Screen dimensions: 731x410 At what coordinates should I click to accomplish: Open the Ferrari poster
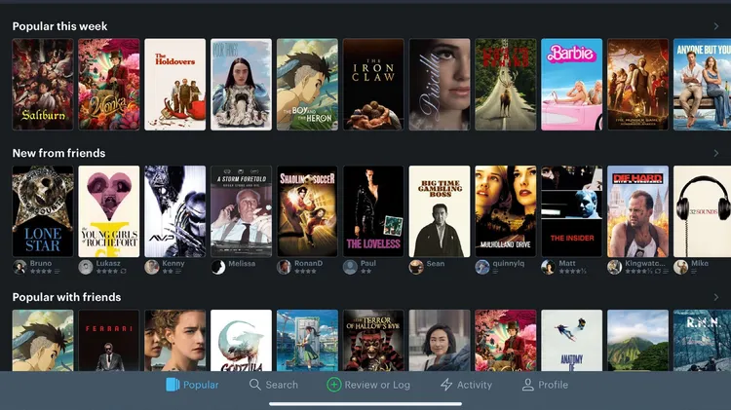click(x=109, y=341)
